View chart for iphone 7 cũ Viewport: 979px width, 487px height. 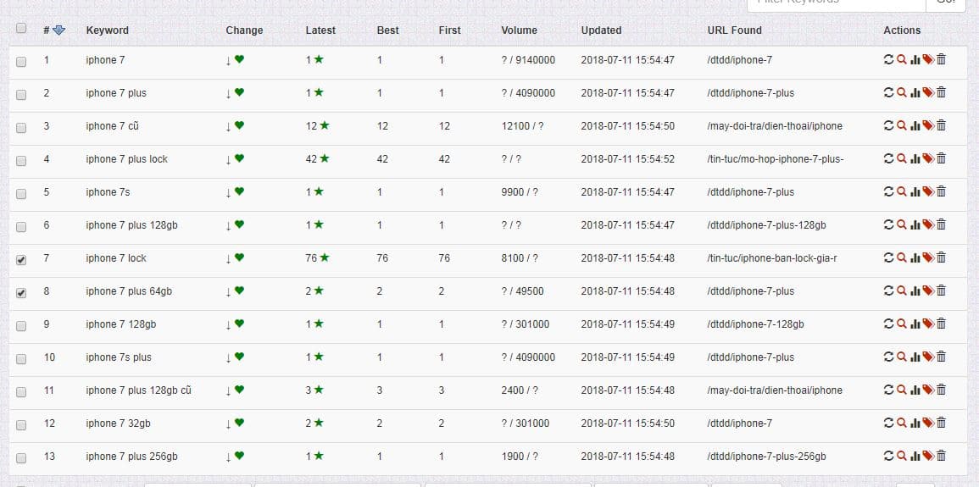[915, 125]
